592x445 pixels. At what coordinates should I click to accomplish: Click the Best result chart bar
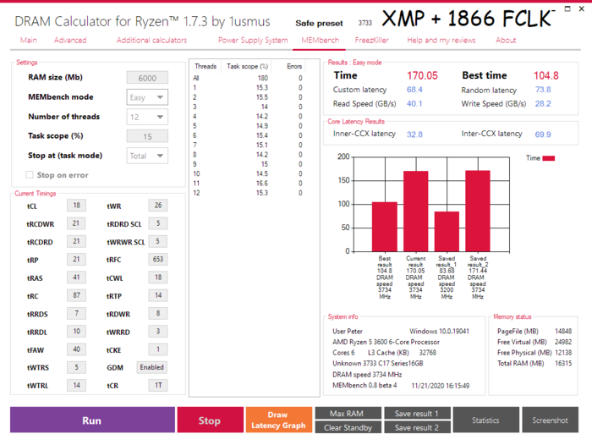pos(384,227)
